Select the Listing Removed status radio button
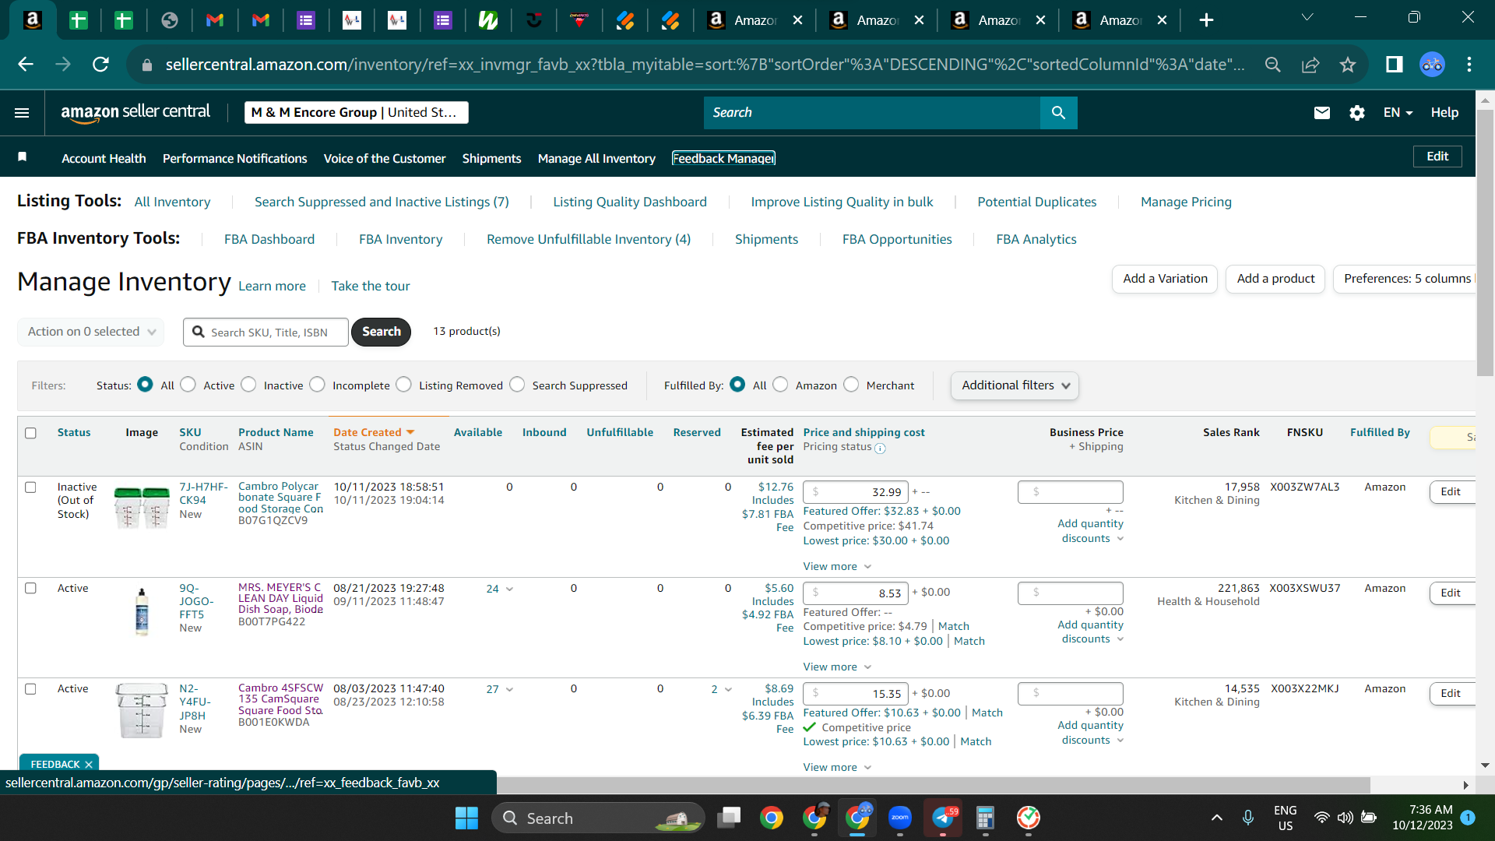The height and width of the screenshot is (841, 1495). [403, 385]
